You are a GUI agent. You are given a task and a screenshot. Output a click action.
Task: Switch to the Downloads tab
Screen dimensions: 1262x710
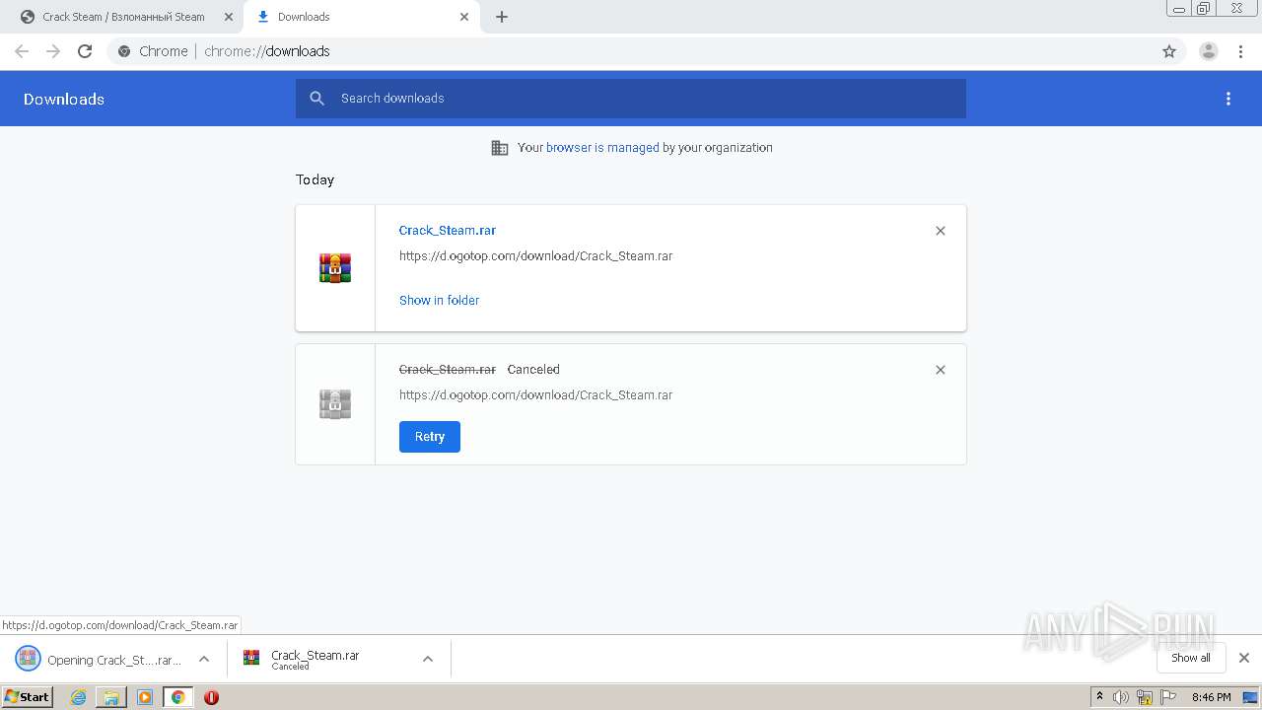360,17
